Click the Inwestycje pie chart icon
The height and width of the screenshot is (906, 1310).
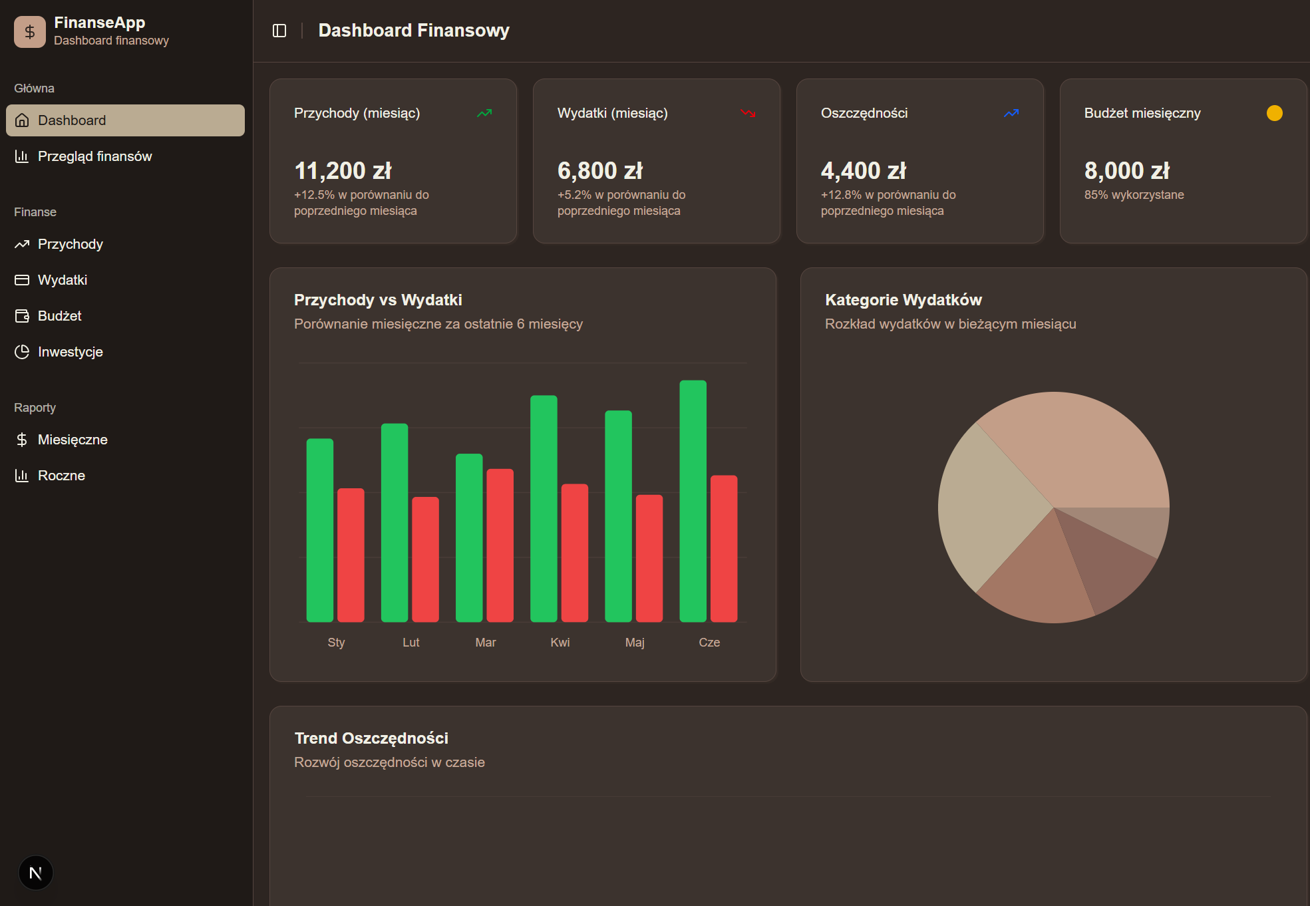pyautogui.click(x=22, y=352)
